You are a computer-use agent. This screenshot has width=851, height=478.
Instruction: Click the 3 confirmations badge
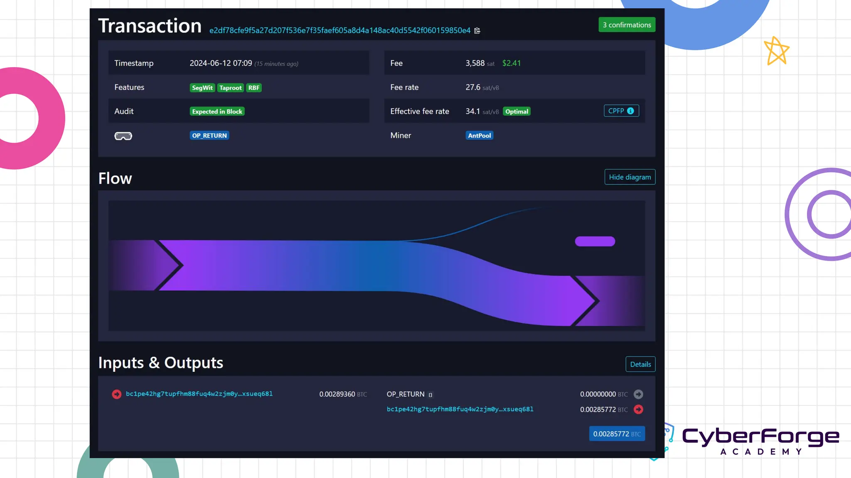coord(626,25)
